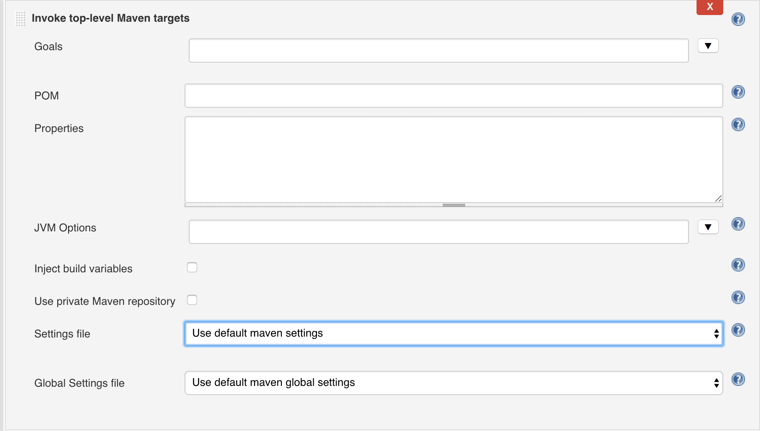This screenshot has height=431, width=760.
Task: Focus the Properties text area
Action: click(x=453, y=160)
